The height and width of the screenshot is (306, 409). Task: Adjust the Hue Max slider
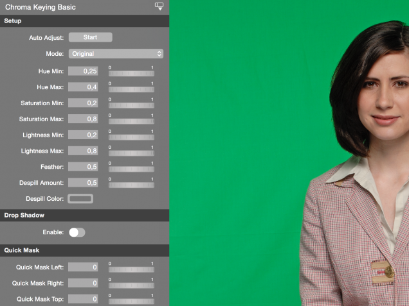click(131, 90)
